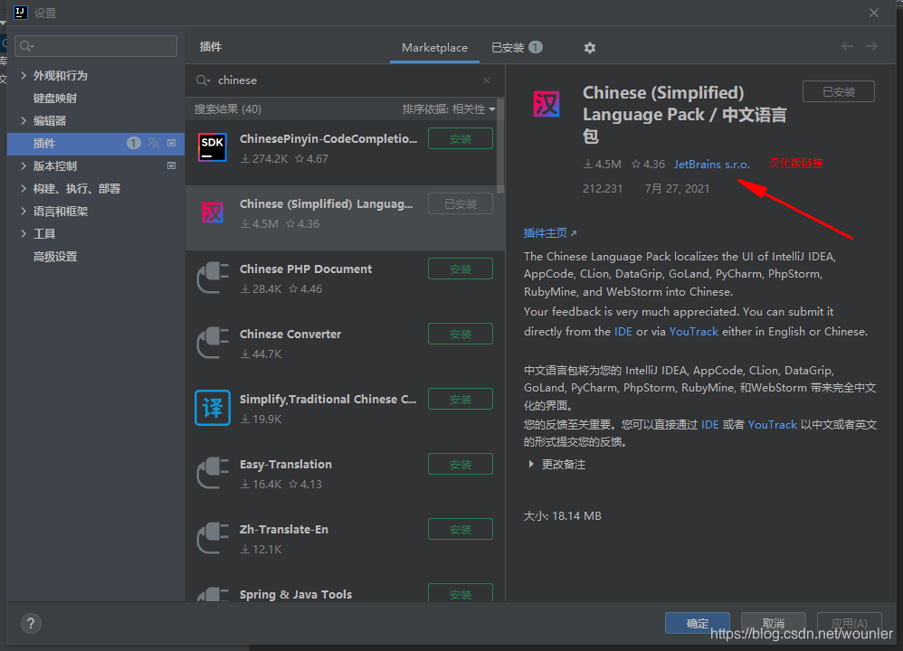Open the IDE link in the English description
Screen dimensions: 903x651
coord(623,332)
